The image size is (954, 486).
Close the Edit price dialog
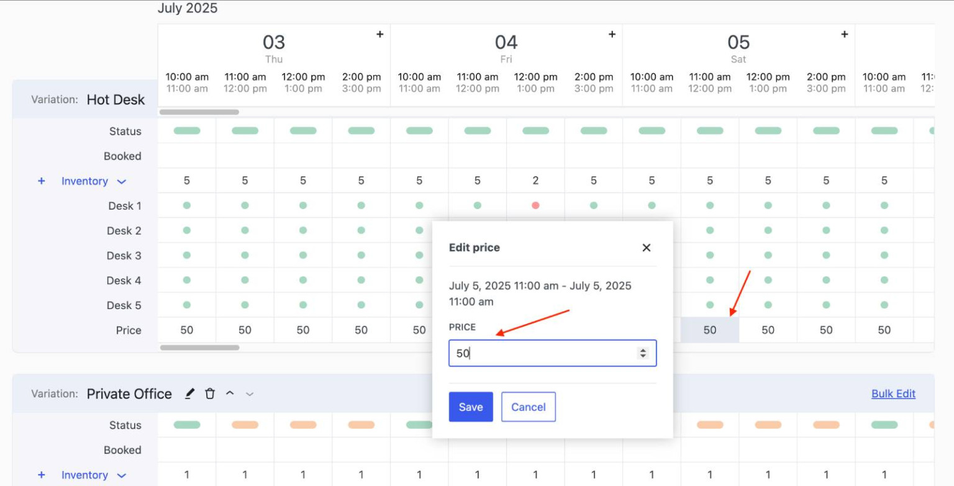point(646,248)
